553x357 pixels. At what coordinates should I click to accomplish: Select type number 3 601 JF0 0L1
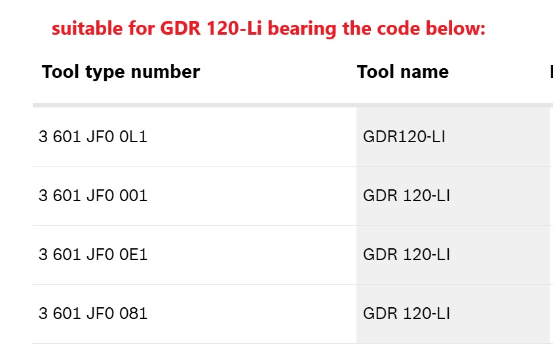pyautogui.click(x=93, y=137)
